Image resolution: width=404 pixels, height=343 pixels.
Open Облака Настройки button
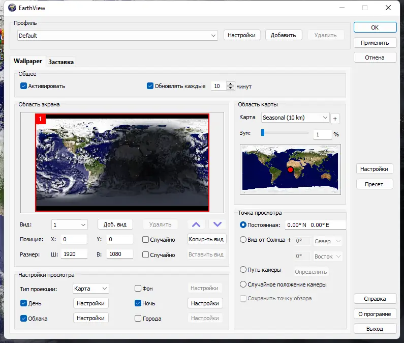point(90,318)
